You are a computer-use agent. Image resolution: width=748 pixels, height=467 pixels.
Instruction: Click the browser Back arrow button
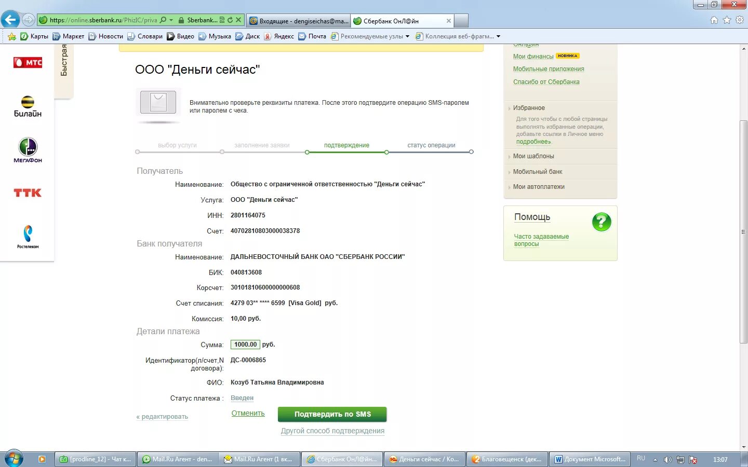point(10,20)
